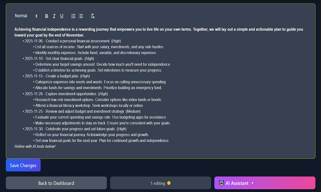This screenshot has height=192, width=321.
Task: Return via Back to Dashboard
Action: pyautogui.click(x=56, y=183)
